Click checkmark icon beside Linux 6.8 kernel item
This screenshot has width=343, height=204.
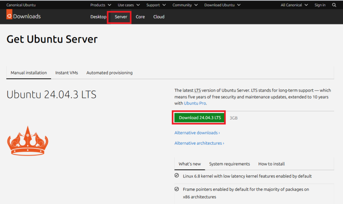tap(177, 176)
